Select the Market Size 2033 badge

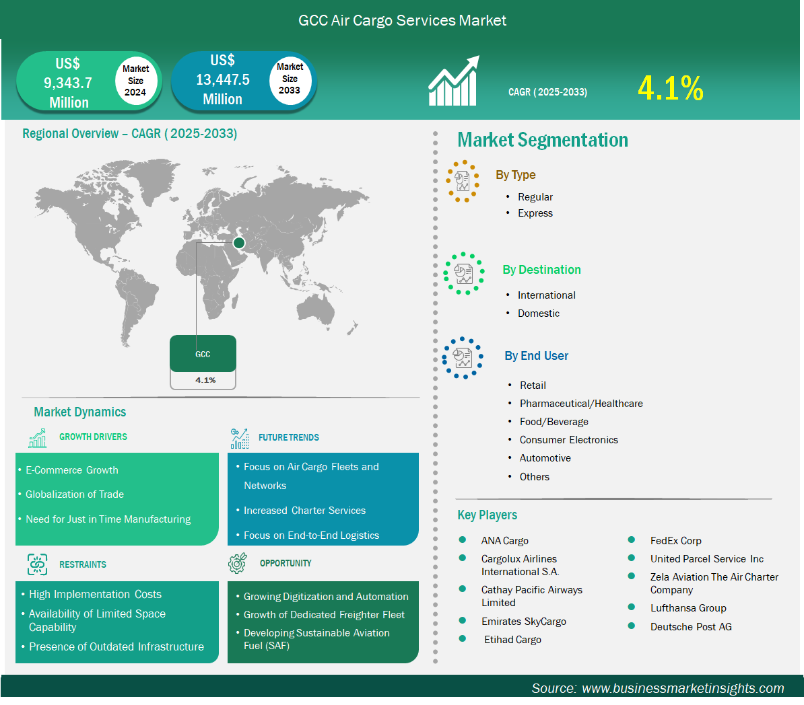290,79
